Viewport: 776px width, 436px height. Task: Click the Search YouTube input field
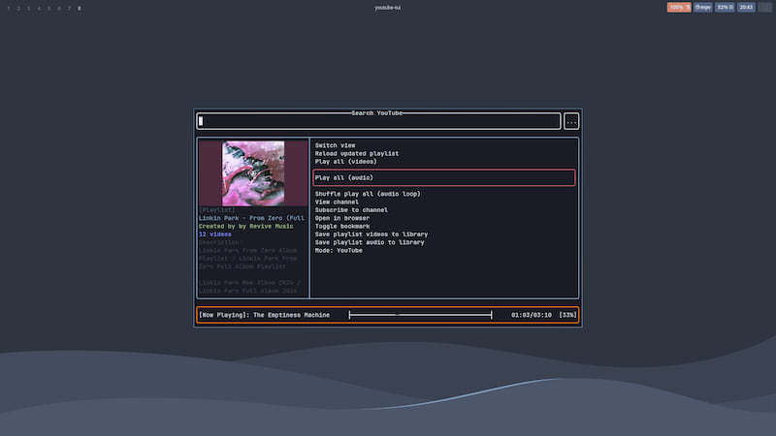(x=378, y=121)
